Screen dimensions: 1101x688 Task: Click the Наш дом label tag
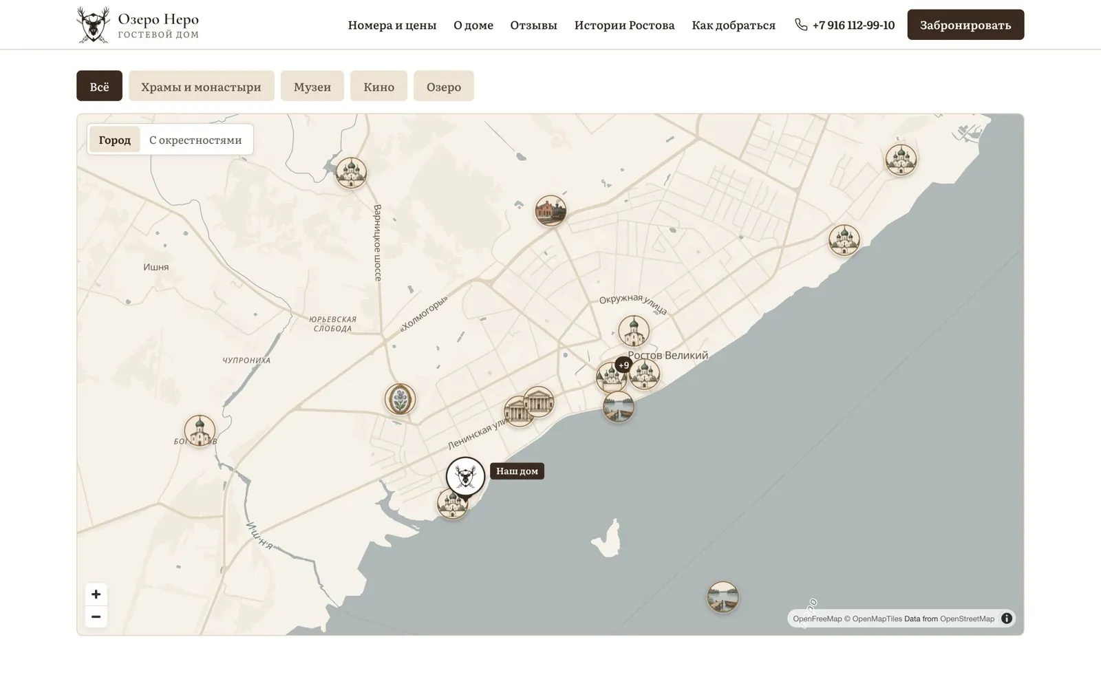pos(517,471)
